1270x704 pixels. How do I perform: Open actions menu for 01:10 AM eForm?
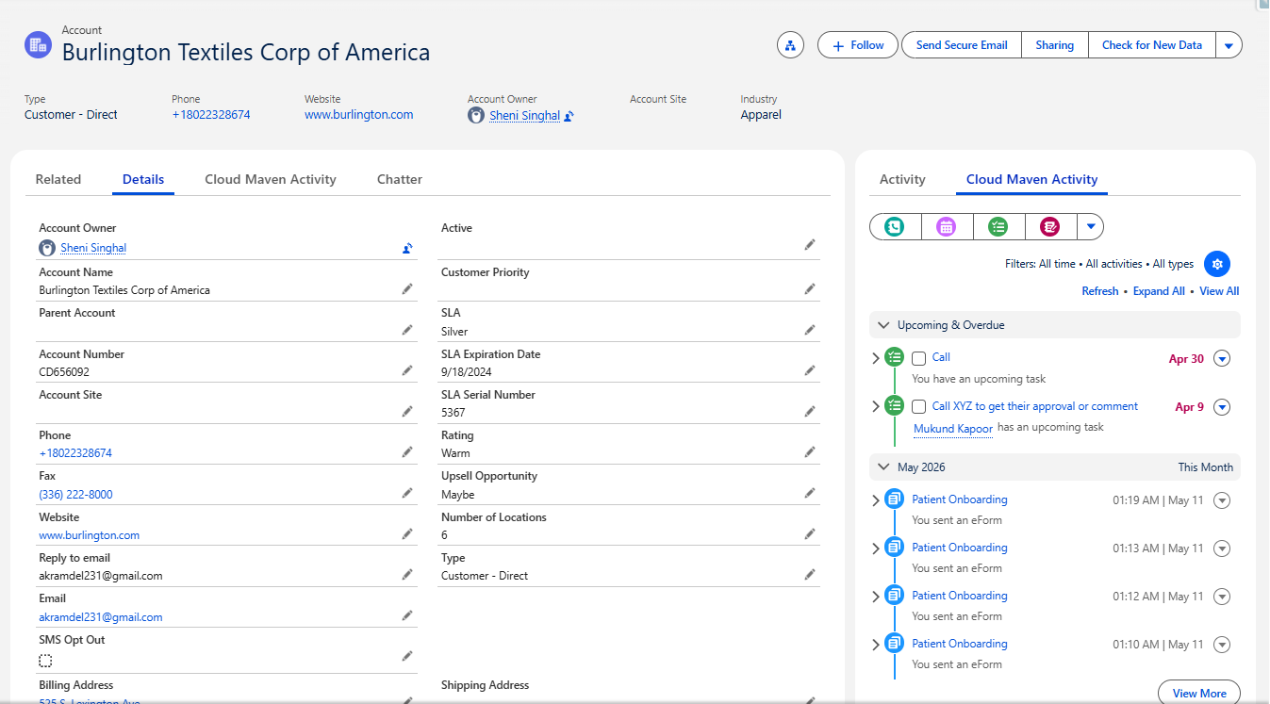1222,645
